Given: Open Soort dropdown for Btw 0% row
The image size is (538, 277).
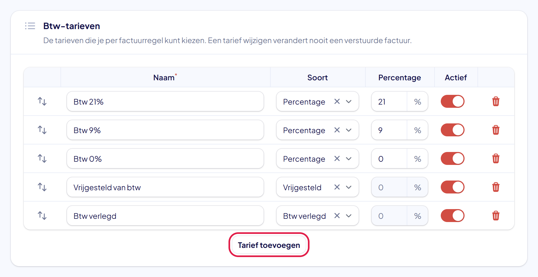Looking at the screenshot, I should pyautogui.click(x=349, y=159).
